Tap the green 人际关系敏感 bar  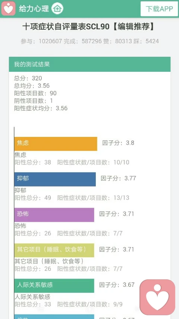[54, 286]
